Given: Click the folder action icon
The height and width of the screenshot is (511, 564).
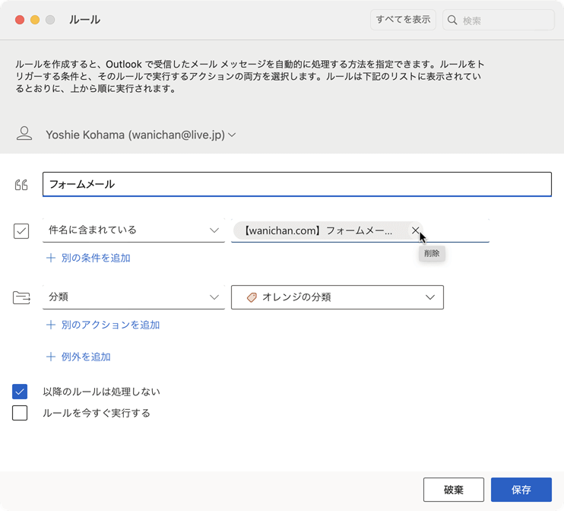Looking at the screenshot, I should 21,297.
